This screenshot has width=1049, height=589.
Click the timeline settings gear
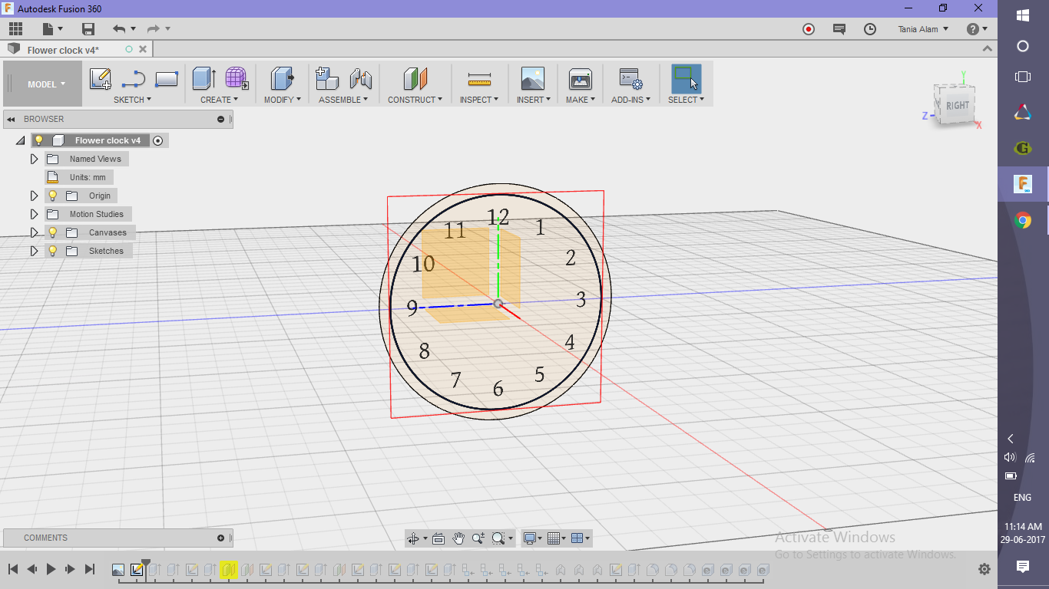[984, 569]
